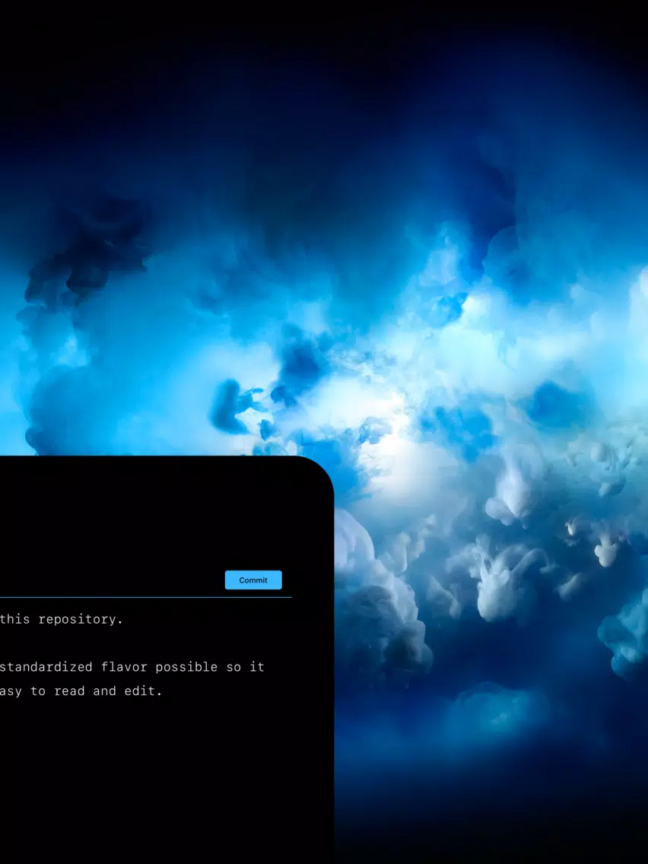
Task: Click the text line "this repository."
Action: tap(61, 619)
